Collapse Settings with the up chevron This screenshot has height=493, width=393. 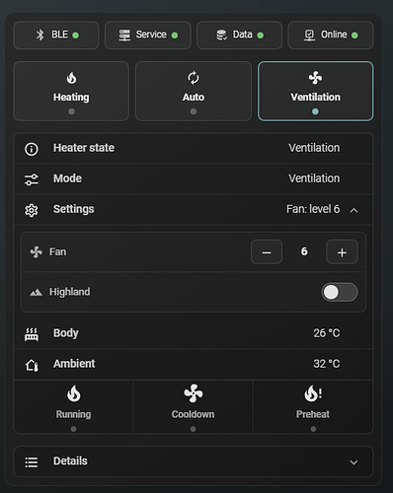354,210
